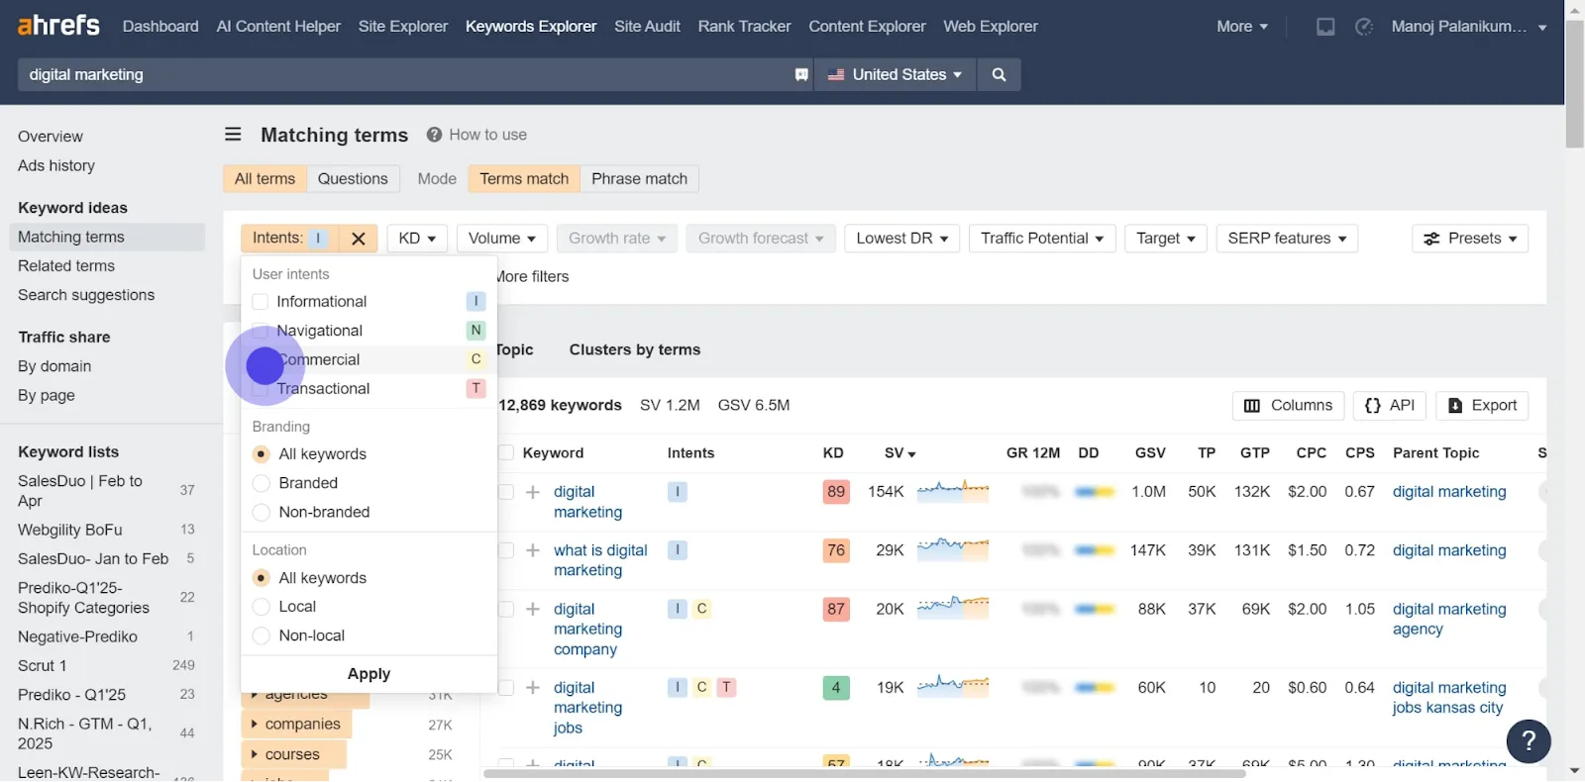Click the T intent badge of 'digital marketing jobs'
1585x782 pixels.
(x=726, y=687)
